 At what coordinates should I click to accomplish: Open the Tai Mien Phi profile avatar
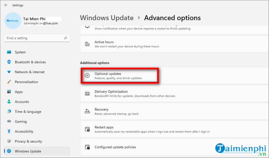coord(13,21)
